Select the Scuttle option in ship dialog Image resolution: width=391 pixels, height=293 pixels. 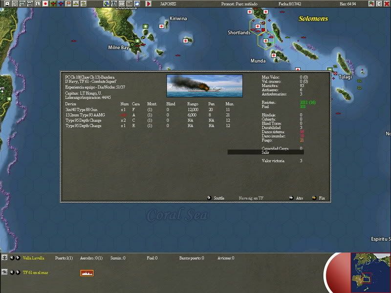click(x=216, y=198)
